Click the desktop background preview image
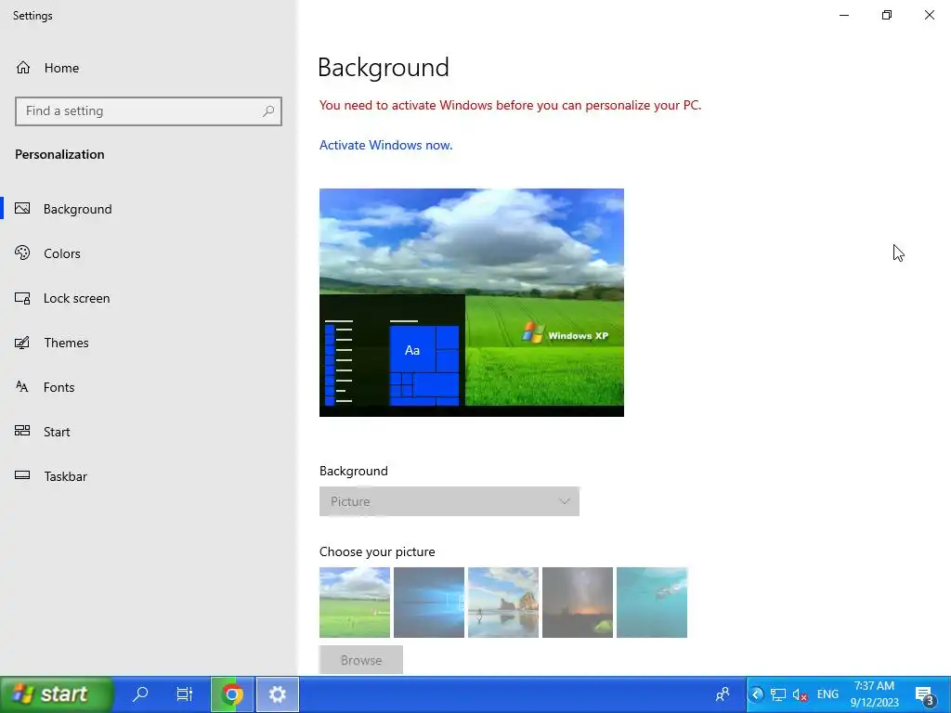This screenshot has height=713, width=951. pyautogui.click(x=472, y=303)
